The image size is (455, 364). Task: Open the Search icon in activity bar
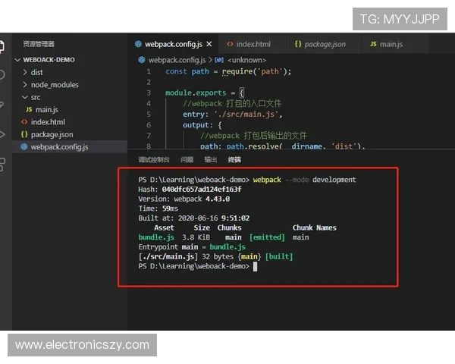[2, 74]
